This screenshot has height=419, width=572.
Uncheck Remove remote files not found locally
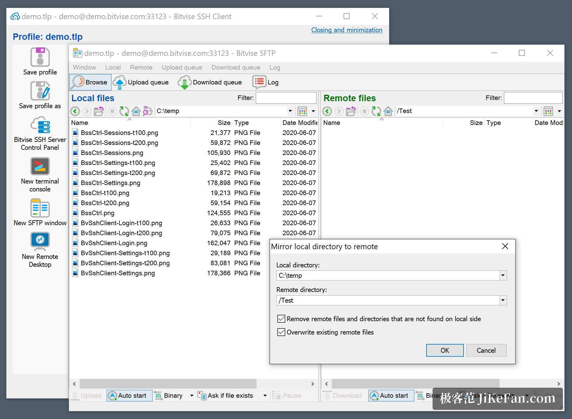click(x=281, y=319)
